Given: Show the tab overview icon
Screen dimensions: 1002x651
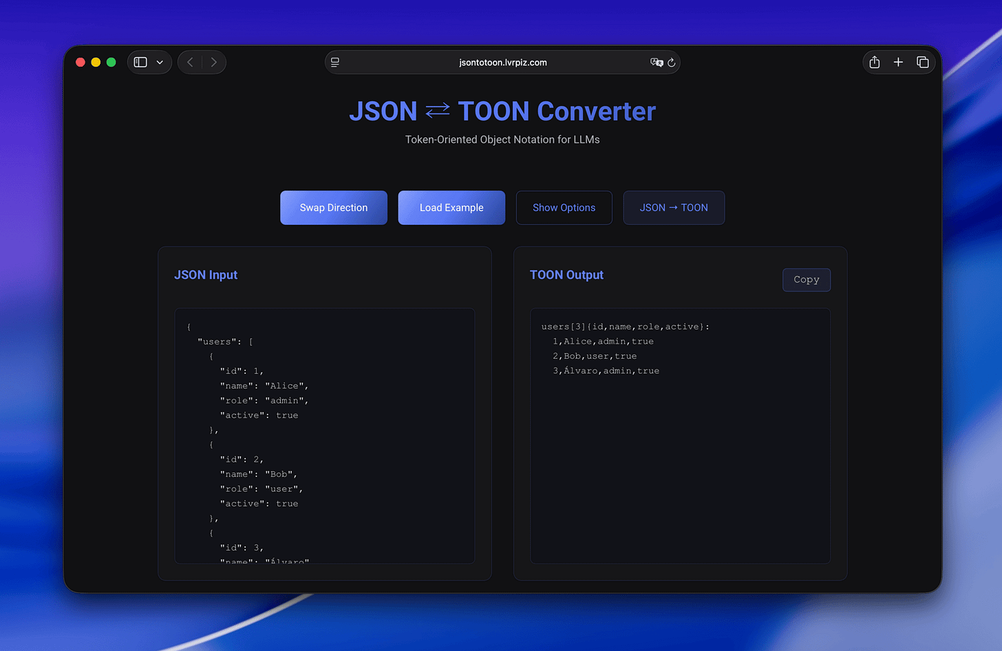Looking at the screenshot, I should pos(923,62).
